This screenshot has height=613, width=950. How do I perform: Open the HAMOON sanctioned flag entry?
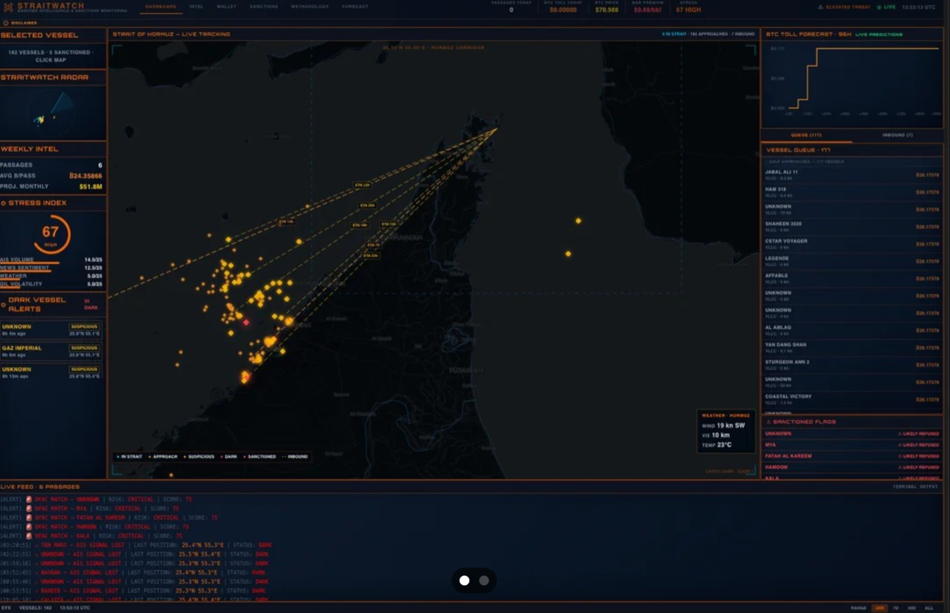point(851,467)
